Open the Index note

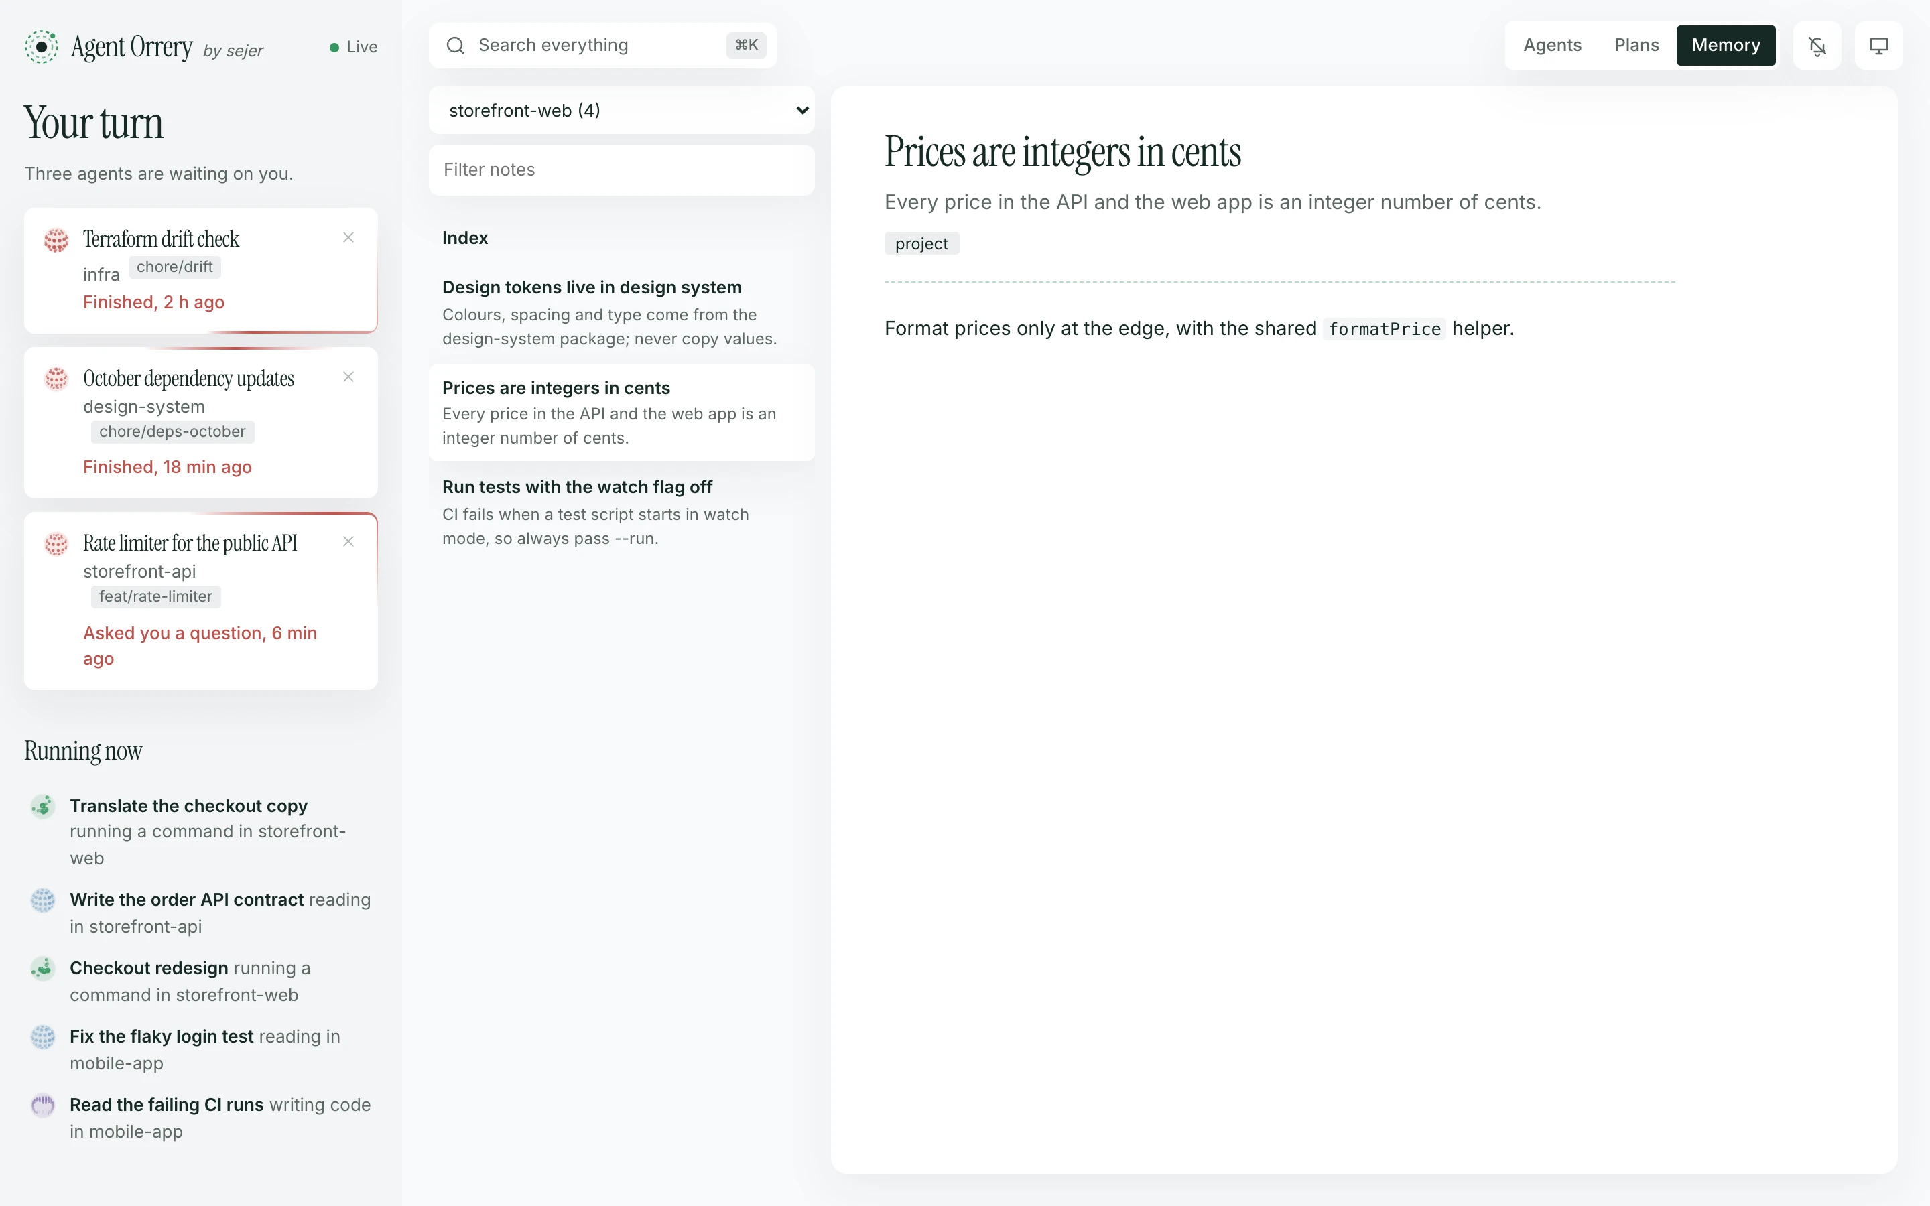[622, 238]
